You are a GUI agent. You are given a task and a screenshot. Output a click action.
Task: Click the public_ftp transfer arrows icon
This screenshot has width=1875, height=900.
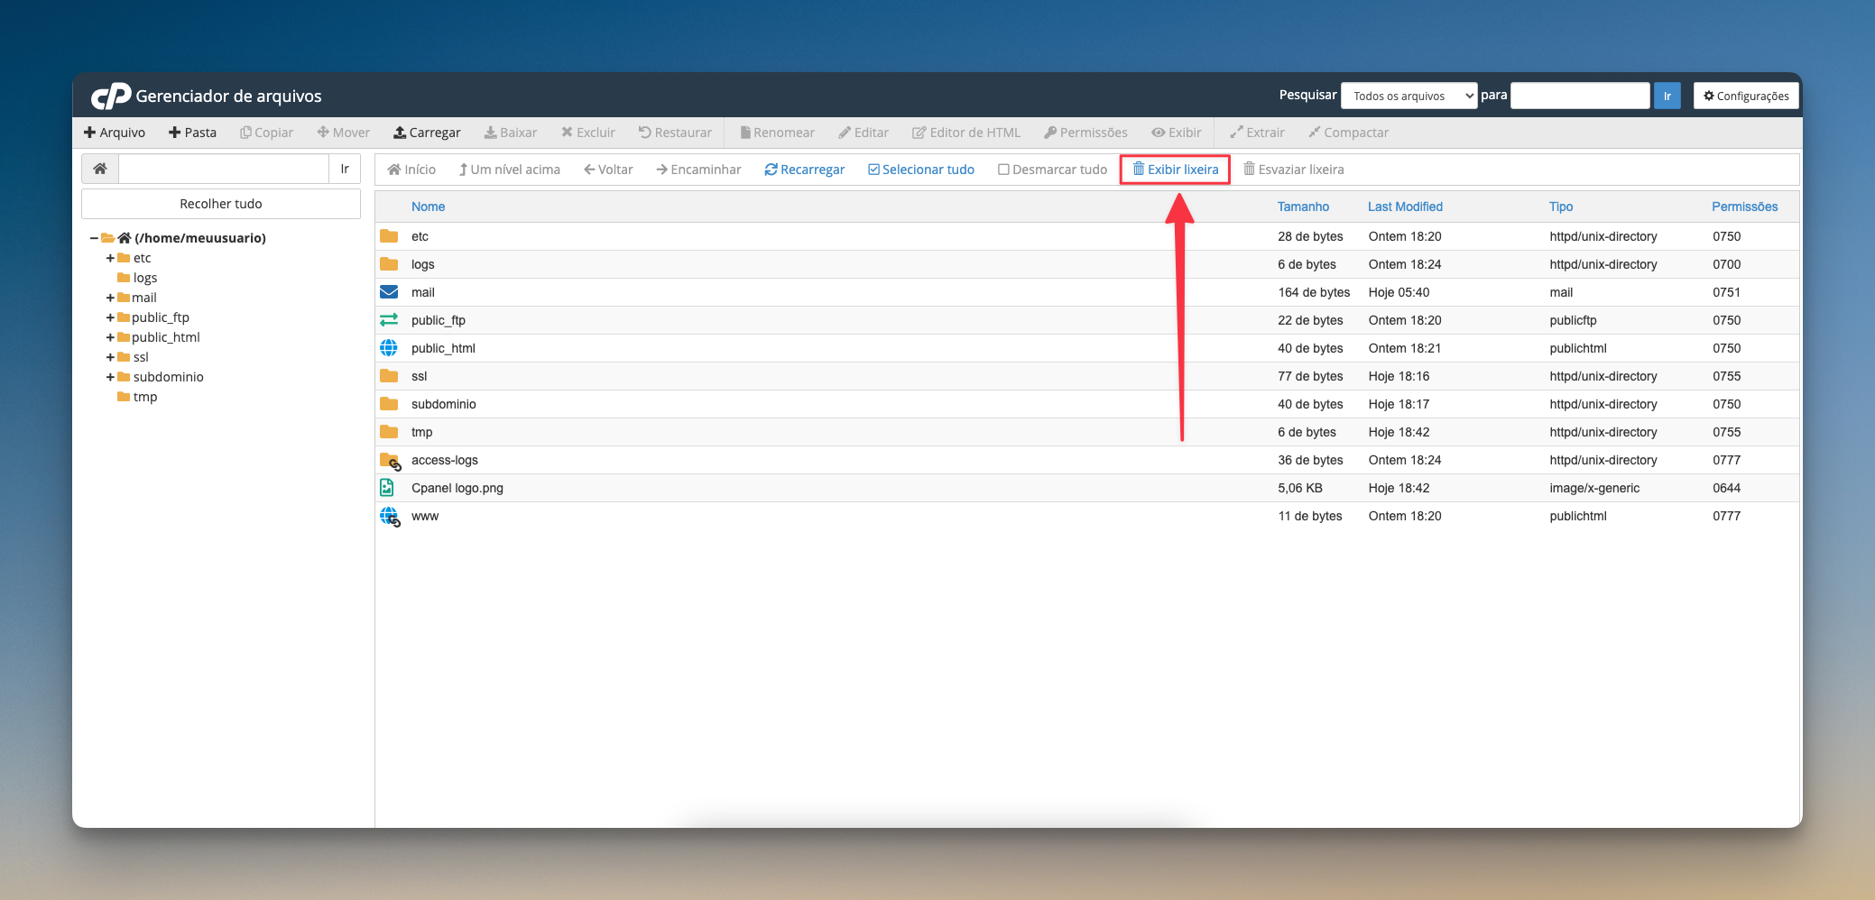[x=389, y=320]
